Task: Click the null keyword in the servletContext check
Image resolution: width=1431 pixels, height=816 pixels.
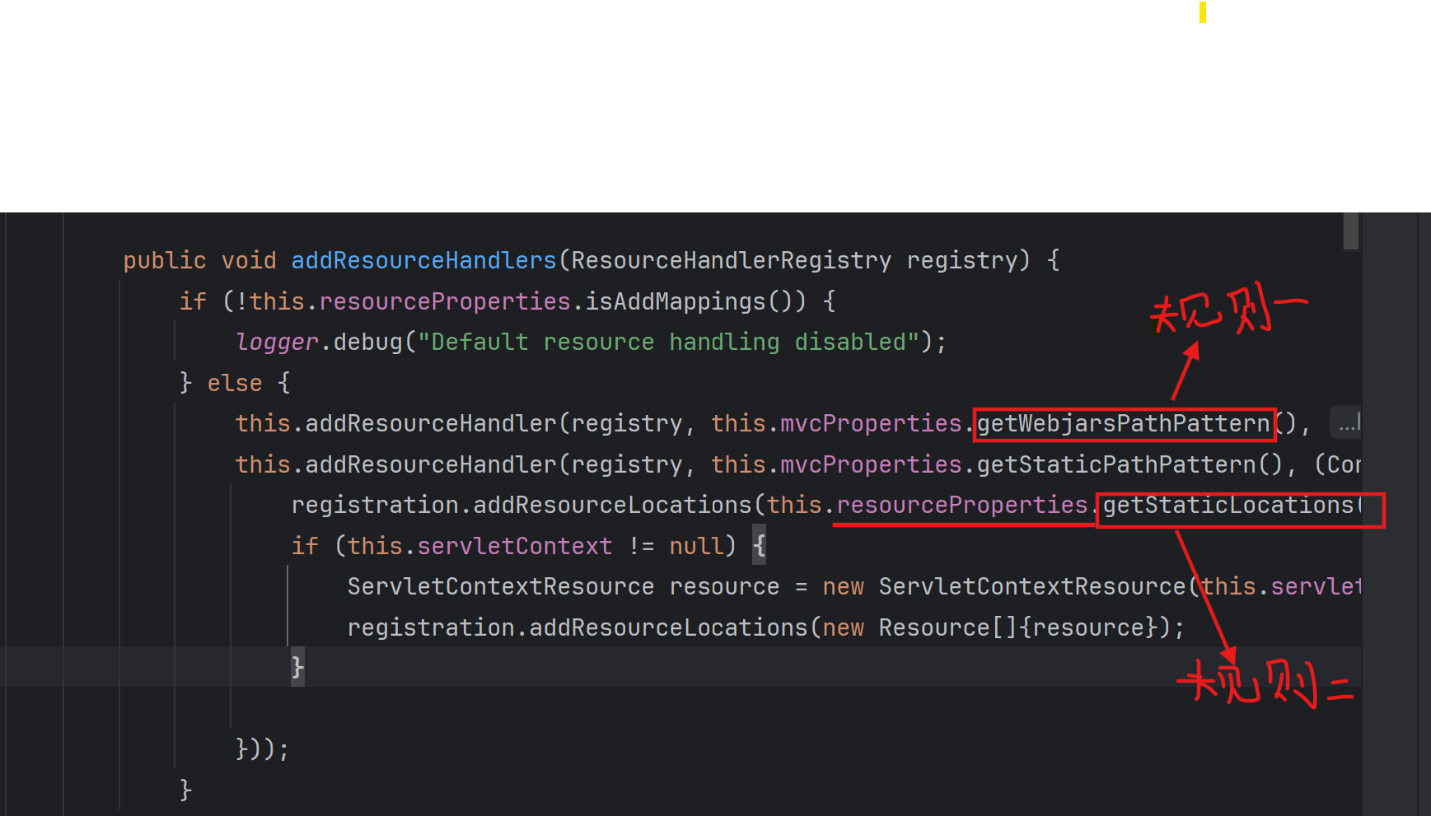Action: click(x=694, y=545)
